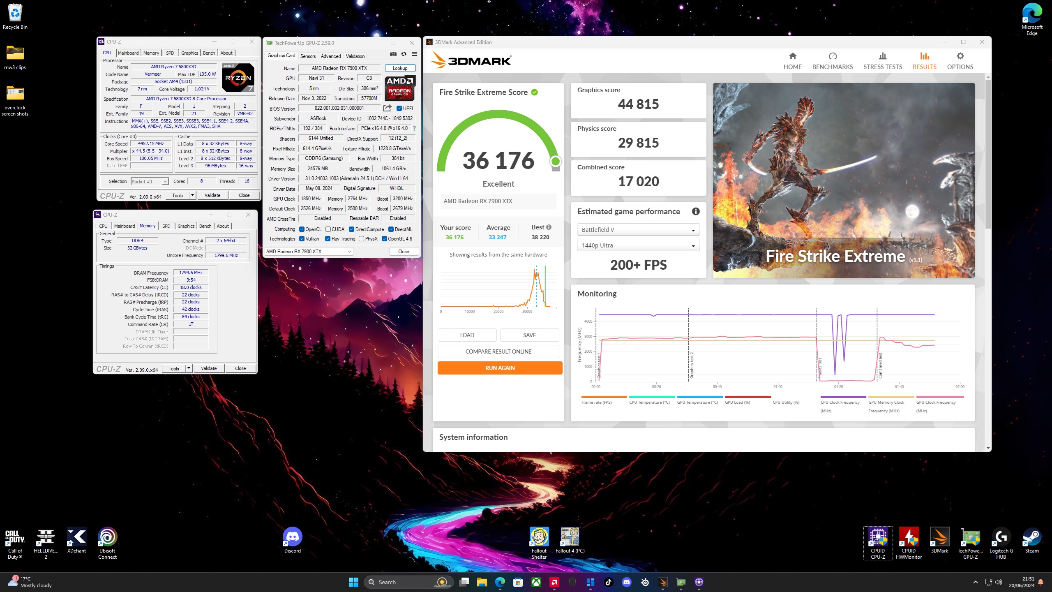Expand the Tools arrow in the upper CPU-Z window
Screen dimensions: 1052x592
pyautogui.click(x=192, y=195)
